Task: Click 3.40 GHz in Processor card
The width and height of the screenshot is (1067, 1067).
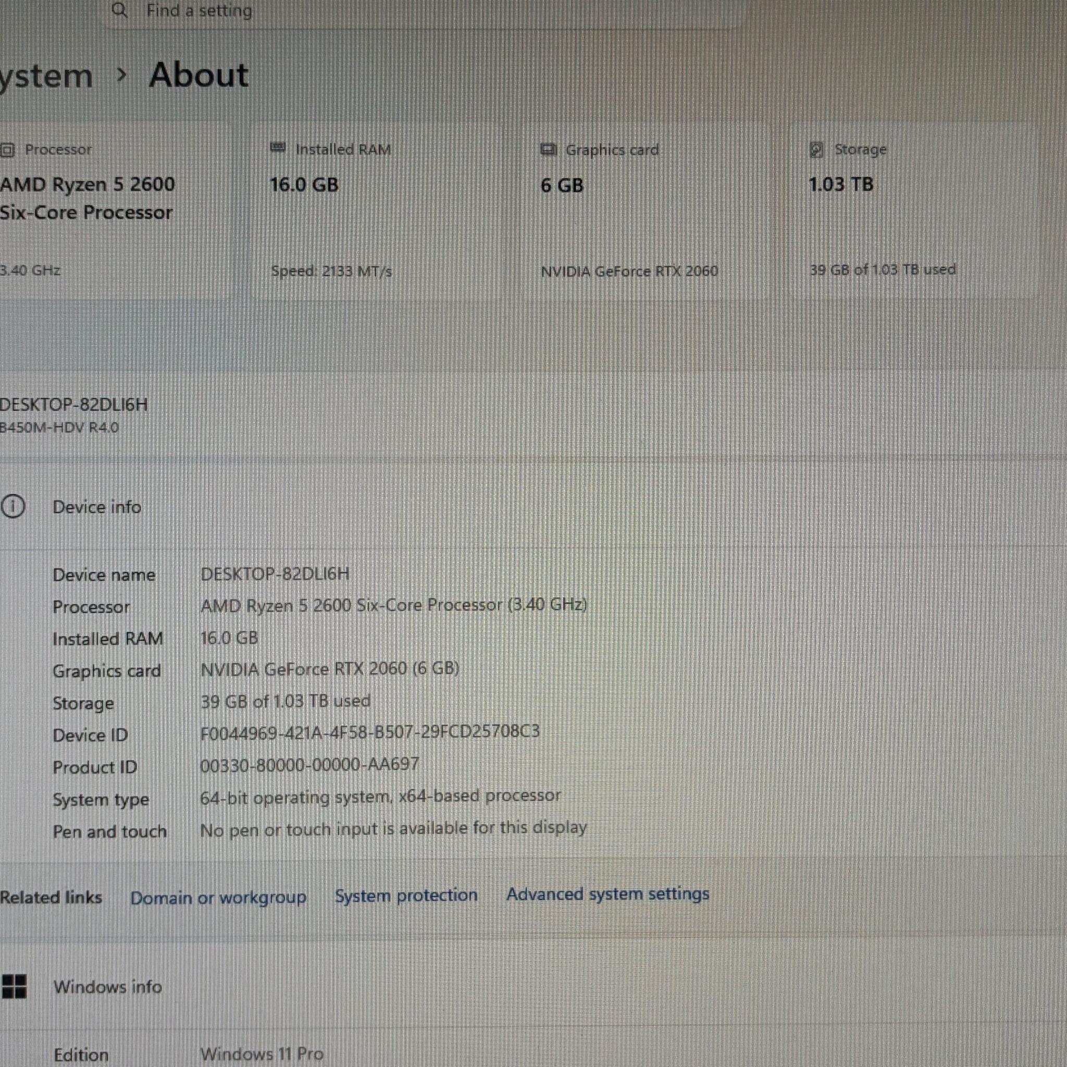Action: 30,270
